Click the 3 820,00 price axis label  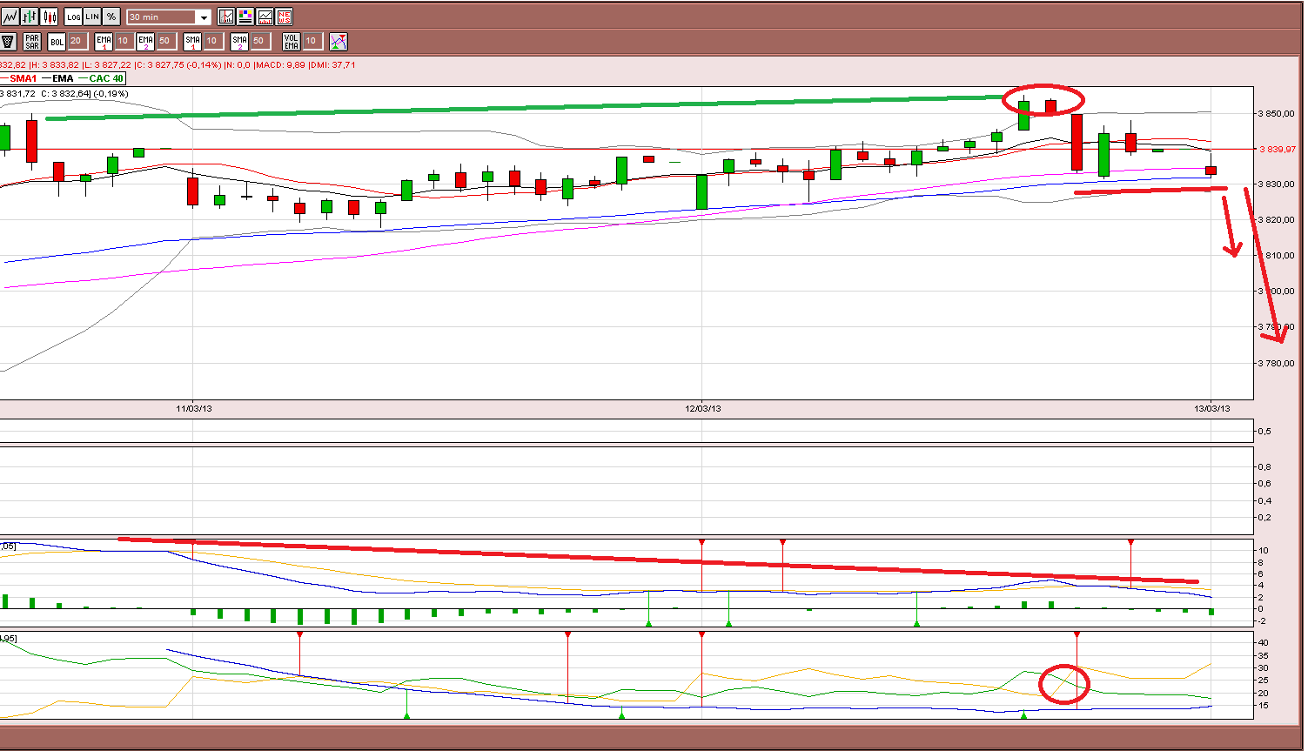[1276, 219]
